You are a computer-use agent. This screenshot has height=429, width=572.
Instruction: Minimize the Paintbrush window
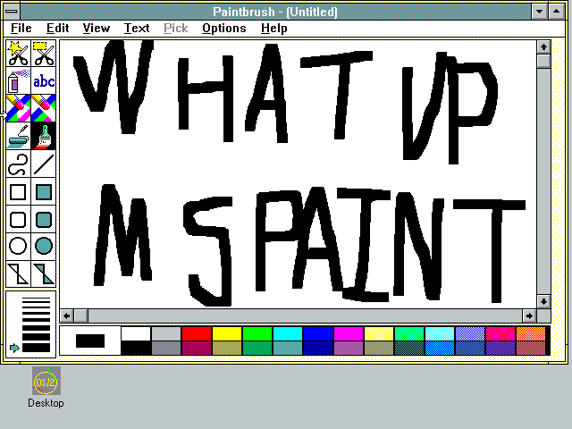pyautogui.click(x=539, y=12)
